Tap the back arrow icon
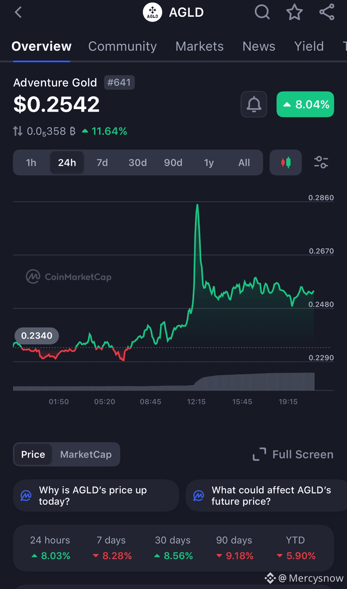Screen dimensions: 347x589 (x=18, y=12)
